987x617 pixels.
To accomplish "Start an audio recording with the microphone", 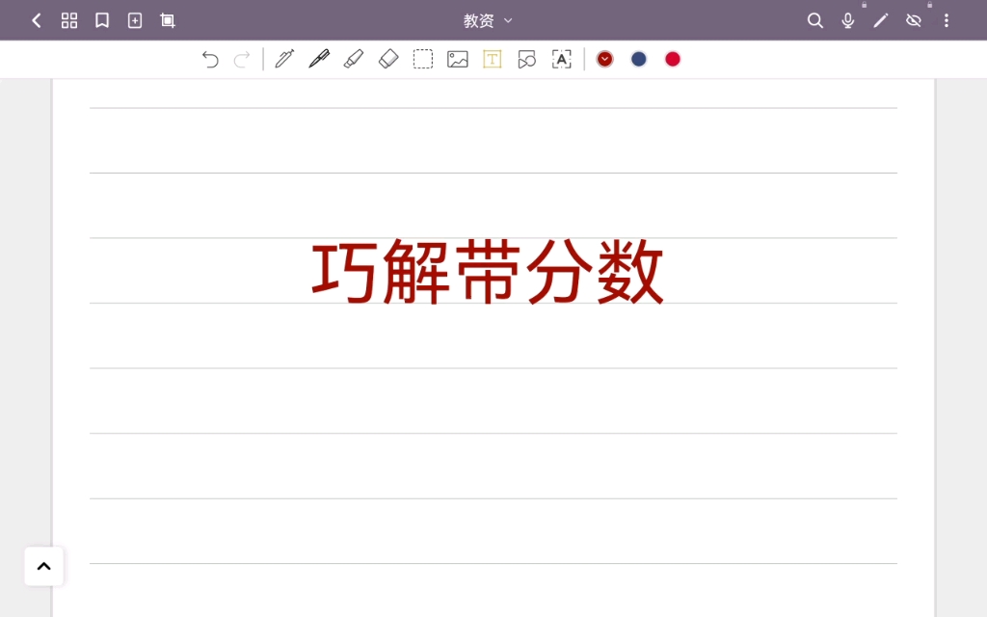I will (x=847, y=19).
